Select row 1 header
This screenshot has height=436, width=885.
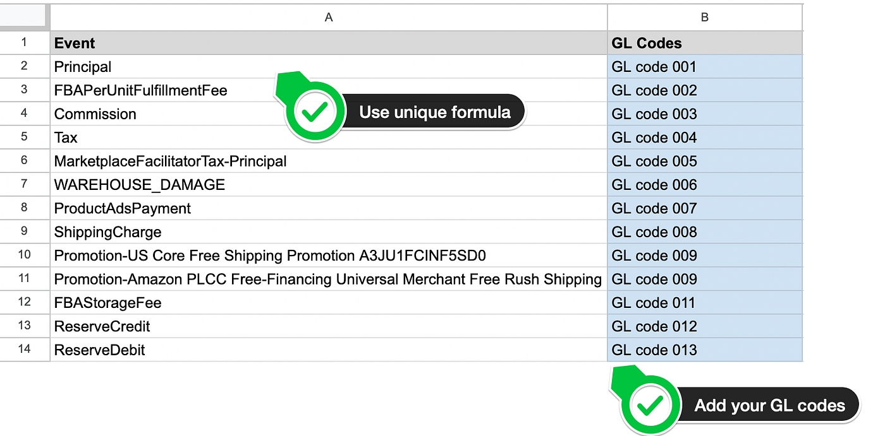[24, 43]
